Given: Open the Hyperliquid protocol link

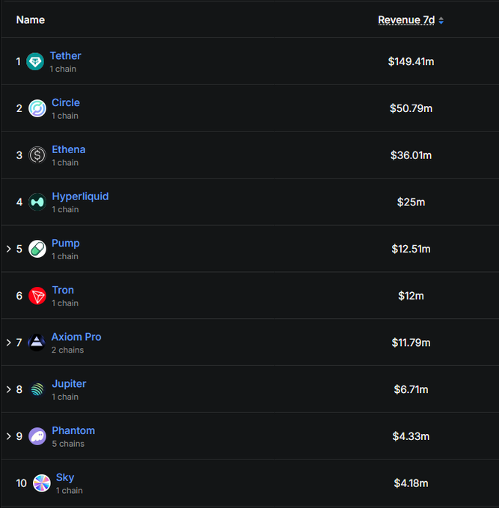Looking at the screenshot, I should 80,196.
